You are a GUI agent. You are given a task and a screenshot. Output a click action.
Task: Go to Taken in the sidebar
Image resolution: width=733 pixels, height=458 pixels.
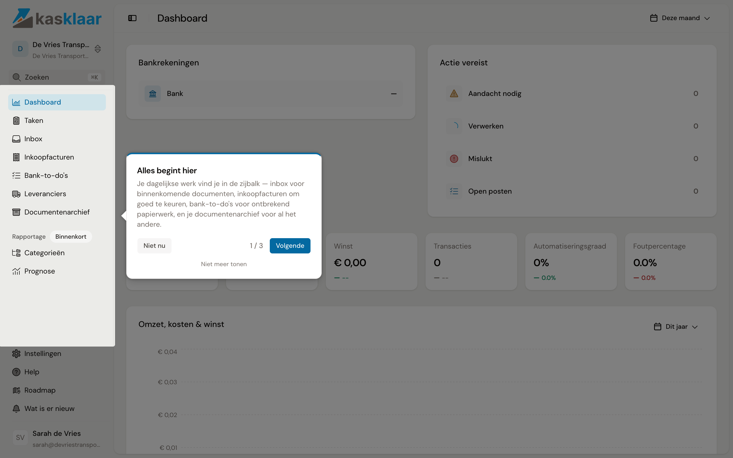pyautogui.click(x=57, y=121)
